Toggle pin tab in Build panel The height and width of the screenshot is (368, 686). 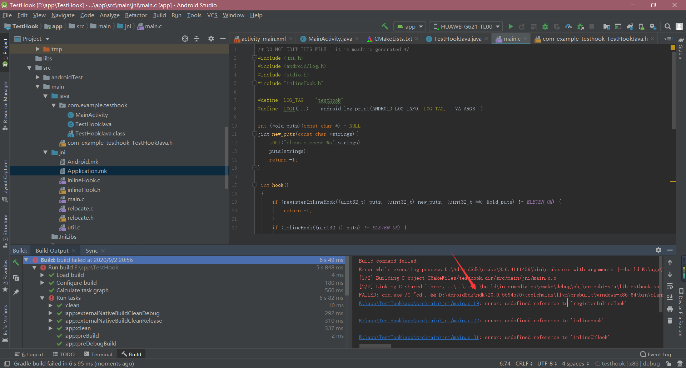[x=16, y=292]
